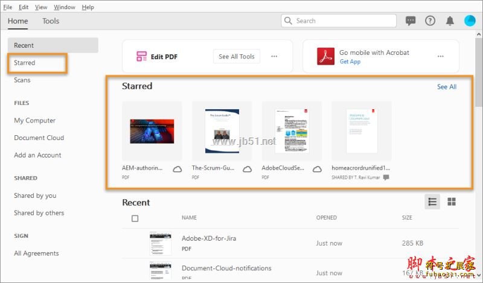Open Document-Cloud-notifications thumbnail in Recent

tap(160, 271)
